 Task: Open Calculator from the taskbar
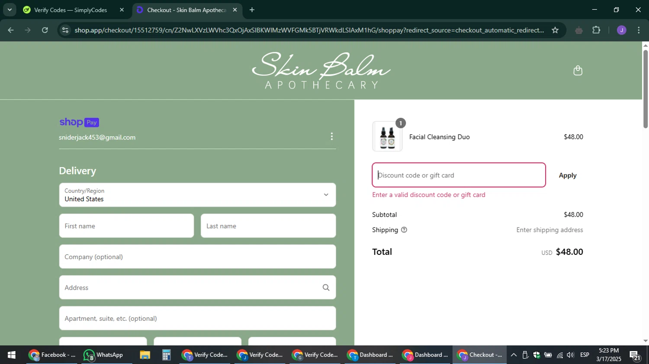(x=166, y=355)
